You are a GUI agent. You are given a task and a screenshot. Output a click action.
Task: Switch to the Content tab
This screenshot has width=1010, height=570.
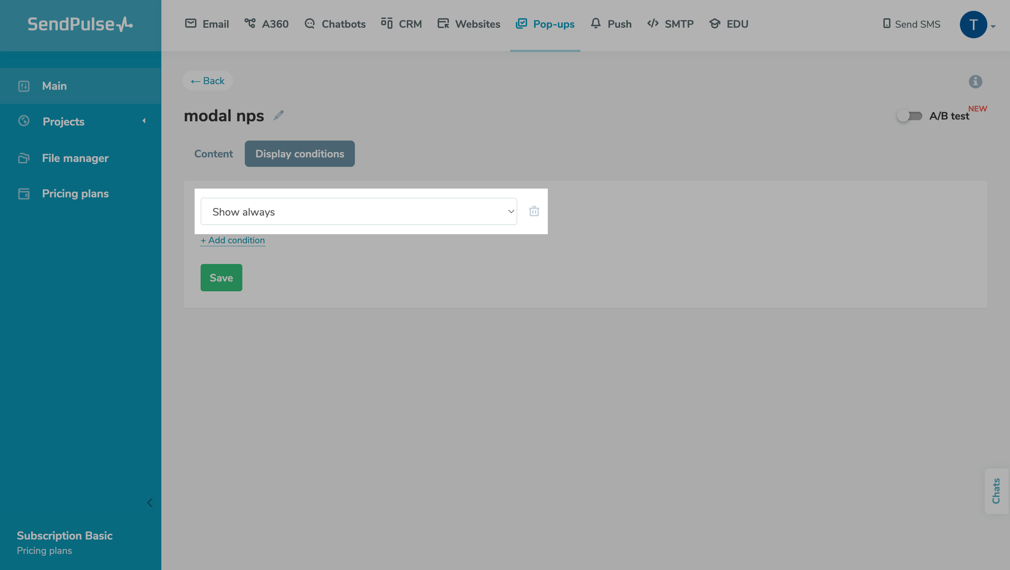pos(213,154)
